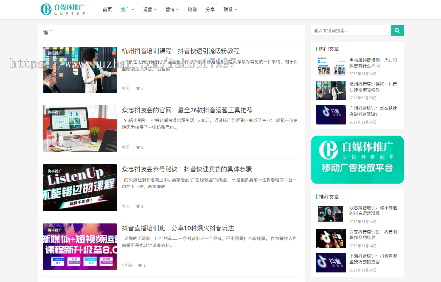Click the 抖音直播培训班 article thumbnail
The image size is (441, 282).
point(79,246)
